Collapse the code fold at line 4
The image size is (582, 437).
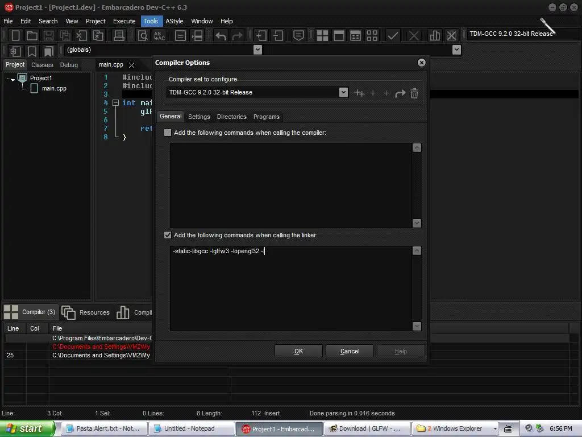pos(115,103)
